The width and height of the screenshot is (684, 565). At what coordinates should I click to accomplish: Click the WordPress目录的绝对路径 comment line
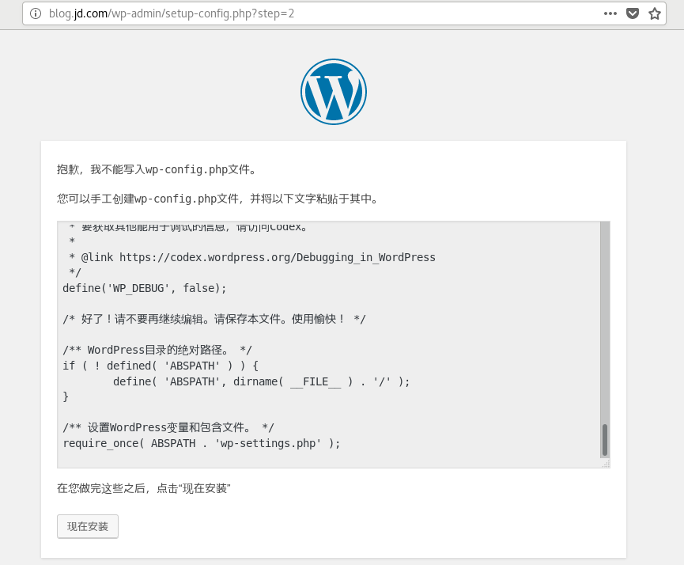point(157,350)
